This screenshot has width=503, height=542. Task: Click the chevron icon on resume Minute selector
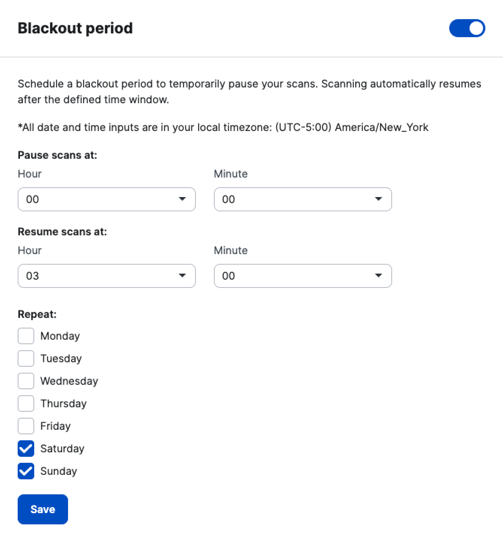[x=379, y=276]
